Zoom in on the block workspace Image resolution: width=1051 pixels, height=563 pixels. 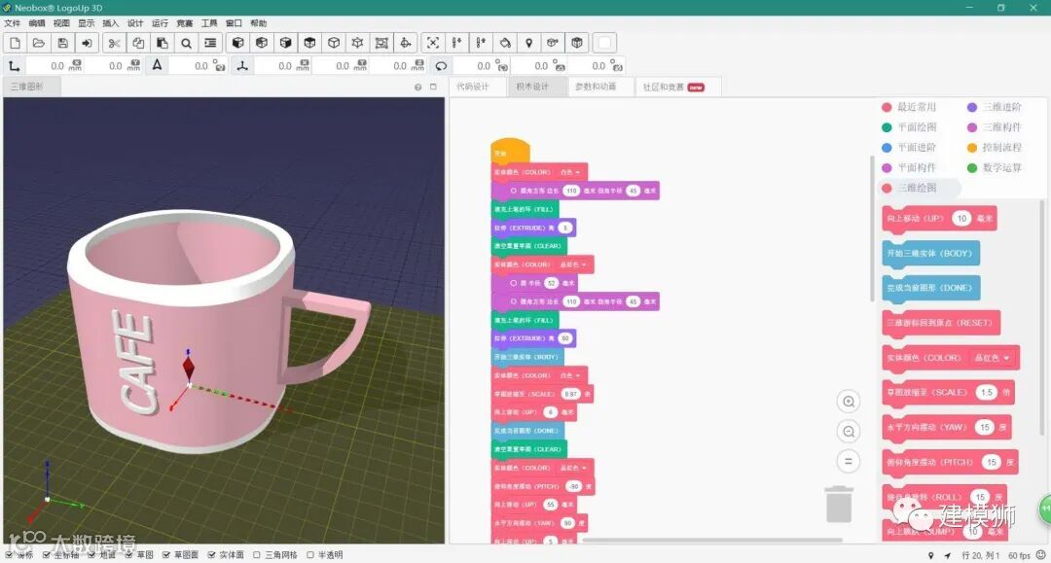click(x=849, y=402)
